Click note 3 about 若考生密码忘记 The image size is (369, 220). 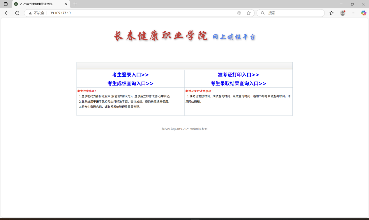click(x=110, y=107)
